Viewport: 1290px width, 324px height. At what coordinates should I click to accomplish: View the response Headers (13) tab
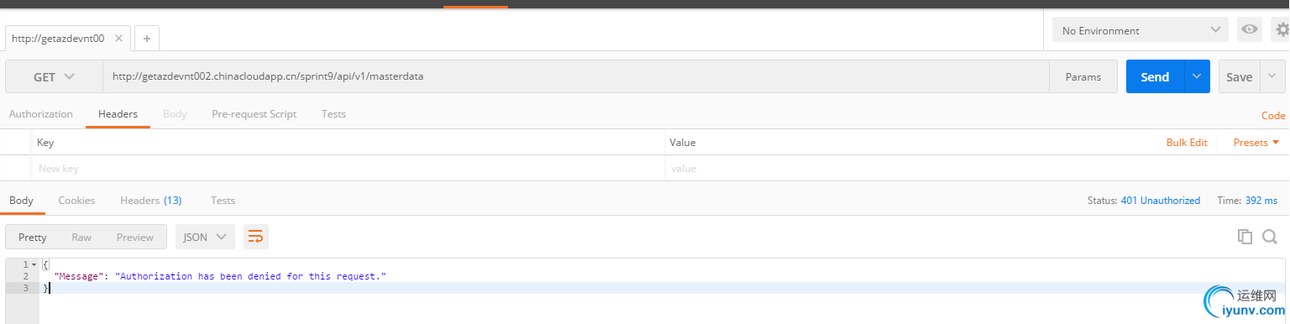151,201
